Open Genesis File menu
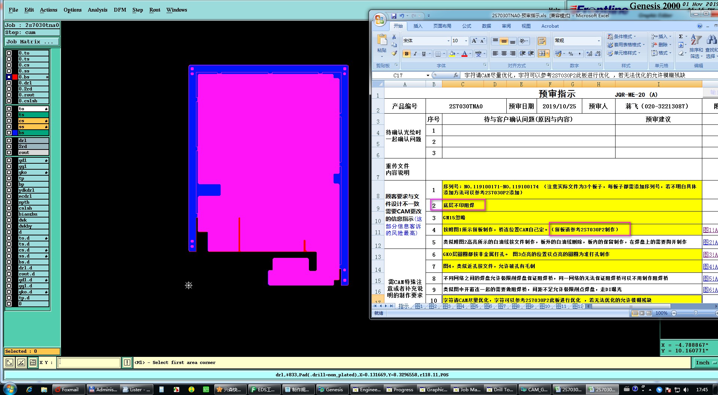 [13, 10]
